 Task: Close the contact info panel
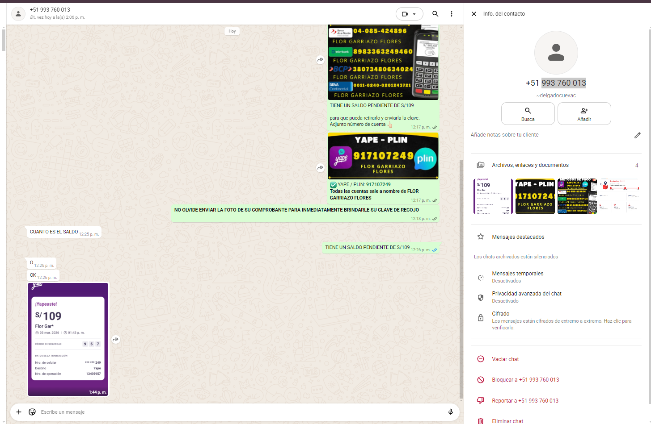[x=474, y=14]
